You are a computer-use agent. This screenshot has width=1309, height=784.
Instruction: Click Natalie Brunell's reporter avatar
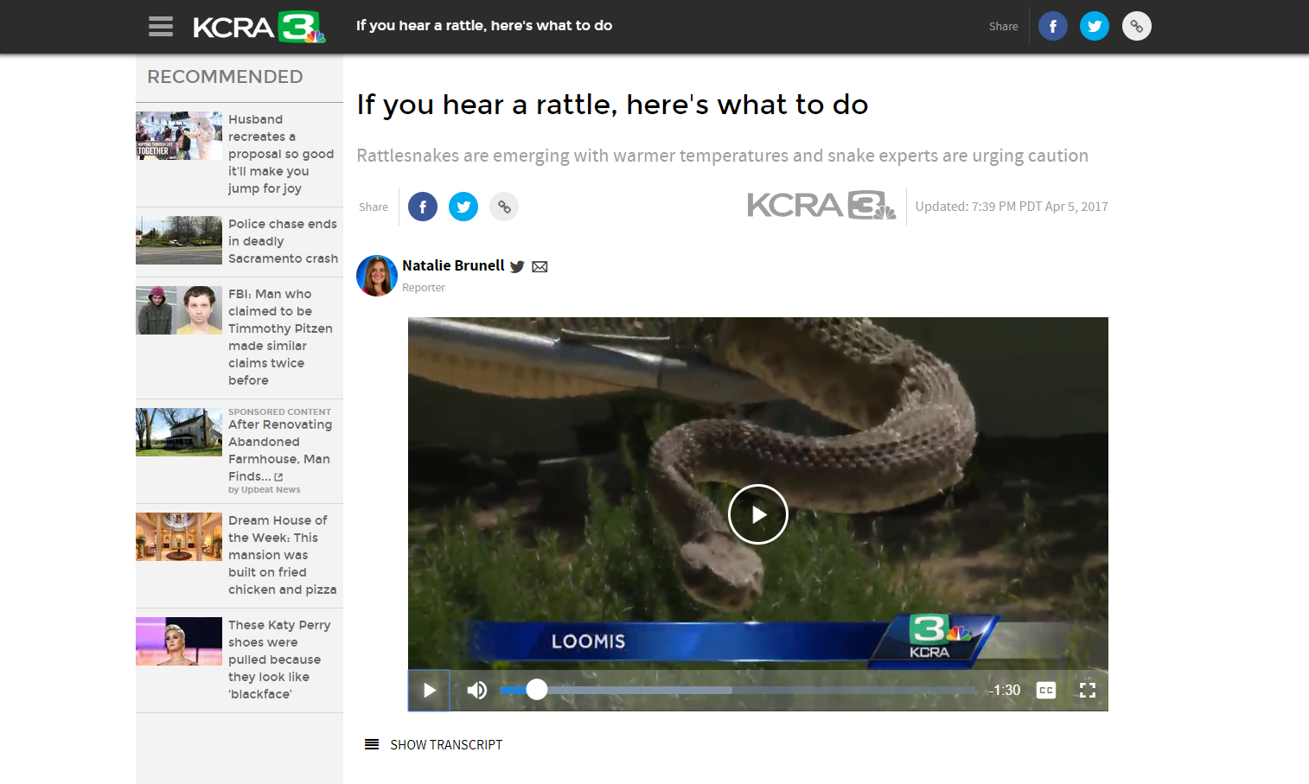coord(377,276)
